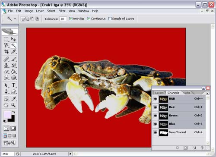This screenshot has width=216, height=157.
Task: Select the Clone Stamp tool
Action: (6, 65)
